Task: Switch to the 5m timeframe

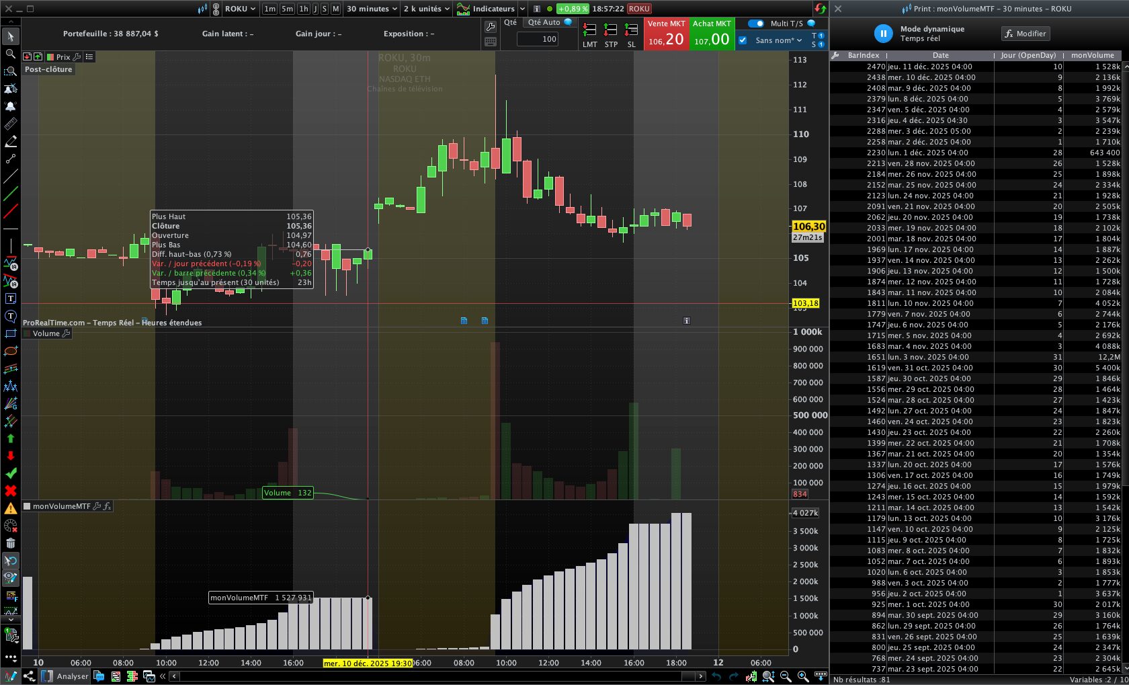Action: coord(287,9)
